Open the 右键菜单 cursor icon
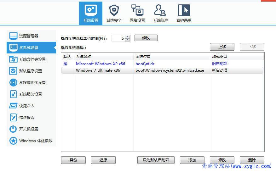 [x=184, y=10]
